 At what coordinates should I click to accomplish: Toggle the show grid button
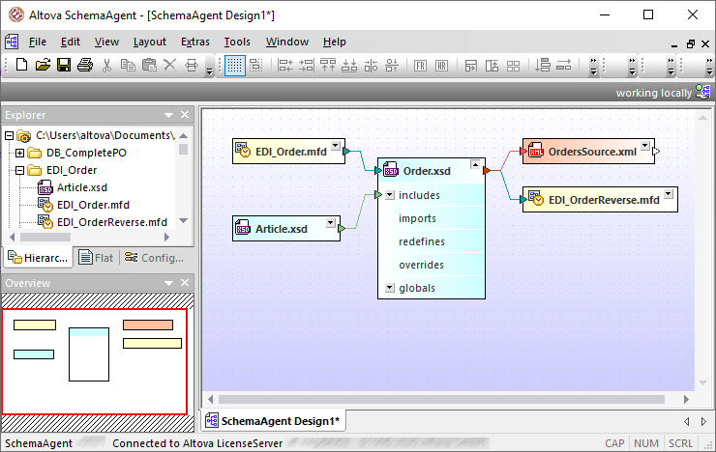point(235,66)
